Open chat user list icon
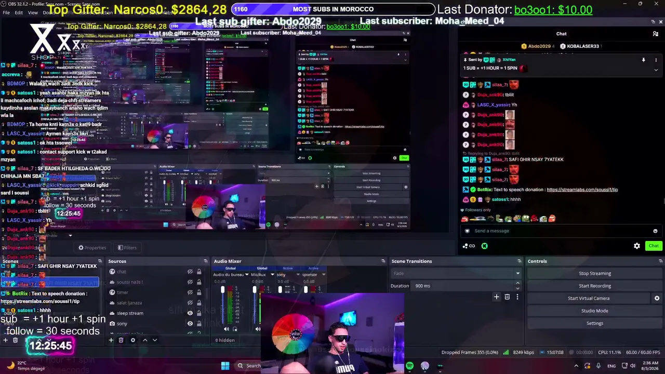 click(656, 34)
